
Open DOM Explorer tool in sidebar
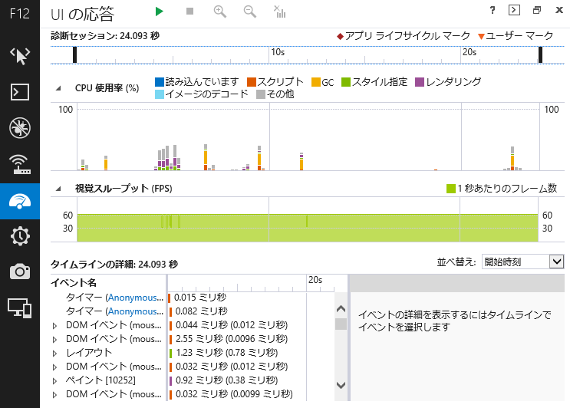pyautogui.click(x=20, y=56)
